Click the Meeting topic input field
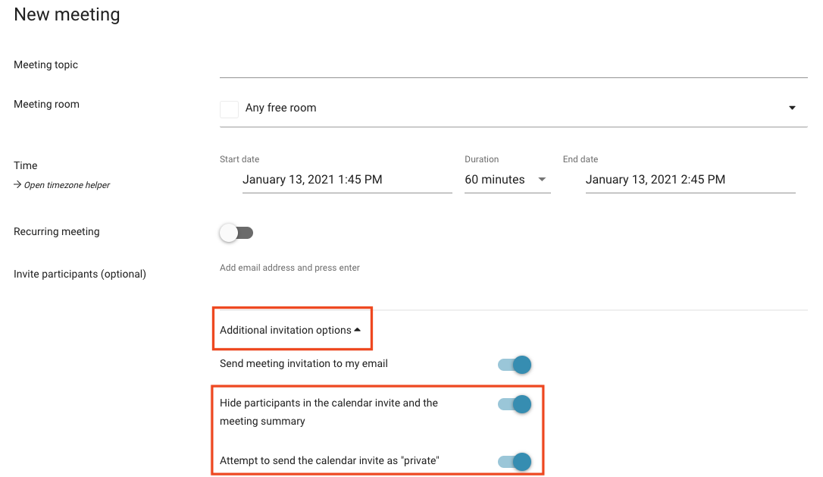The height and width of the screenshot is (477, 823). (x=513, y=66)
